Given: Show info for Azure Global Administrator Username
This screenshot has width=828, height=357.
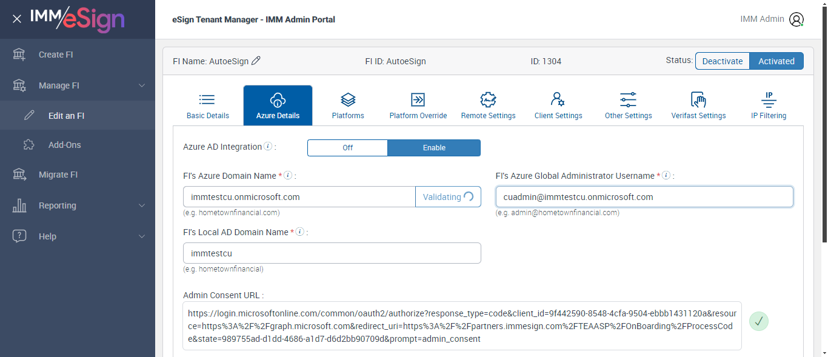Looking at the screenshot, I should coord(666,175).
